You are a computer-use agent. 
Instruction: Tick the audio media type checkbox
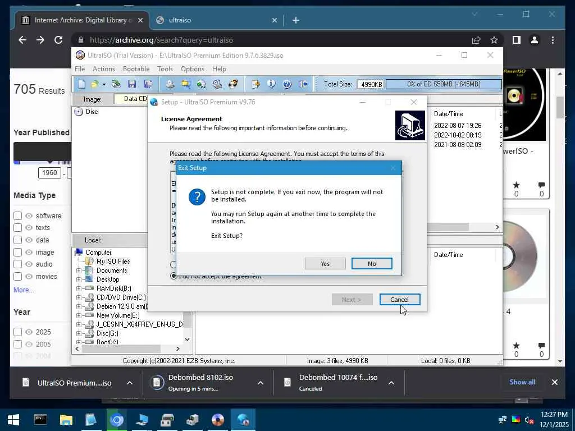[x=17, y=264]
